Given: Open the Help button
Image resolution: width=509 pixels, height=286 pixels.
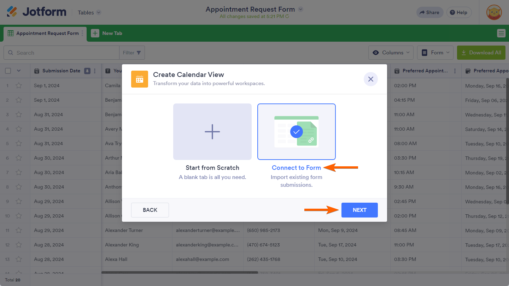Looking at the screenshot, I should click(x=459, y=12).
